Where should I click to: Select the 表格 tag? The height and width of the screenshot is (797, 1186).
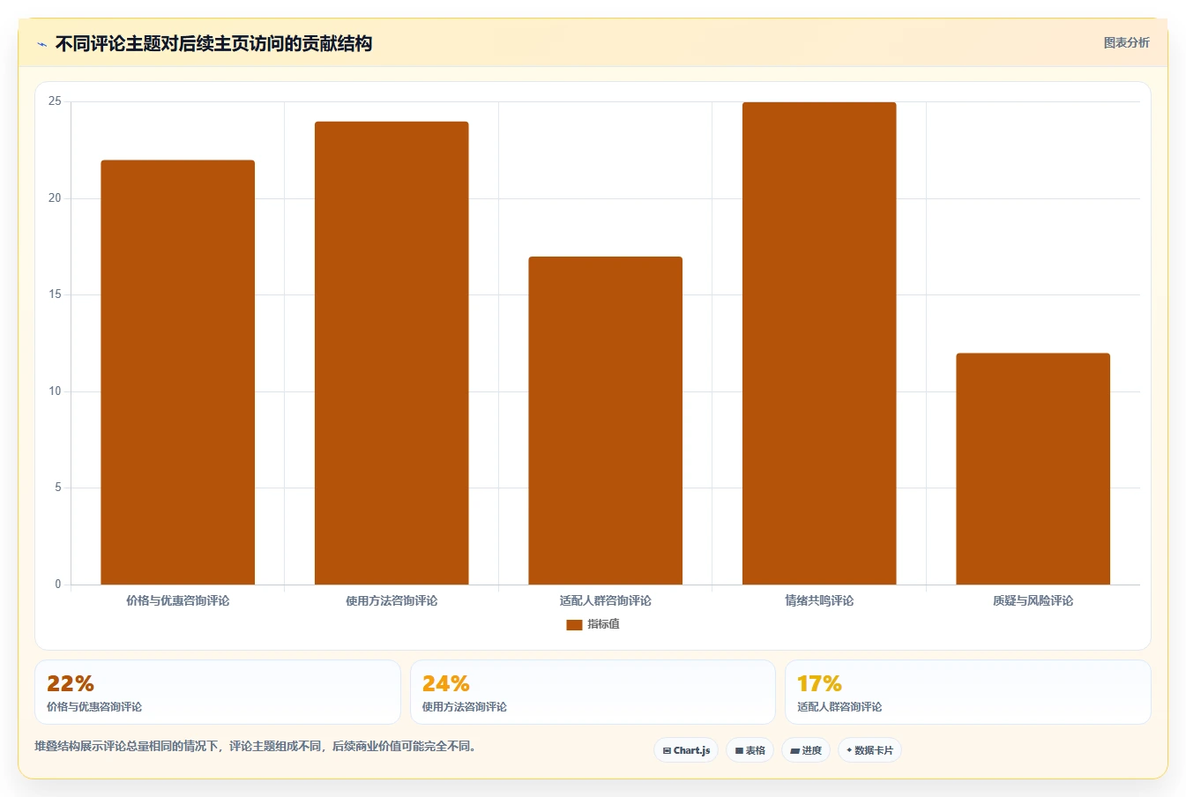click(750, 750)
